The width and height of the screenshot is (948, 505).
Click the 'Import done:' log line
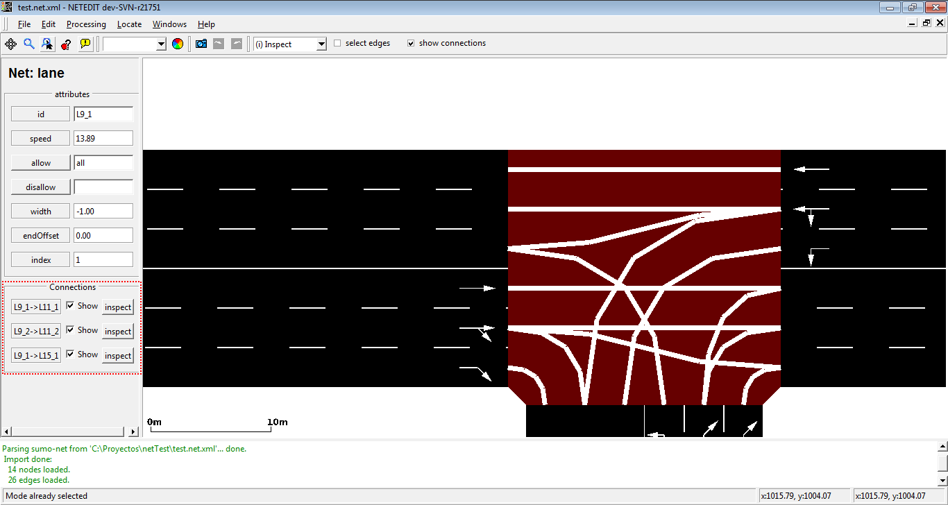[x=28, y=459]
